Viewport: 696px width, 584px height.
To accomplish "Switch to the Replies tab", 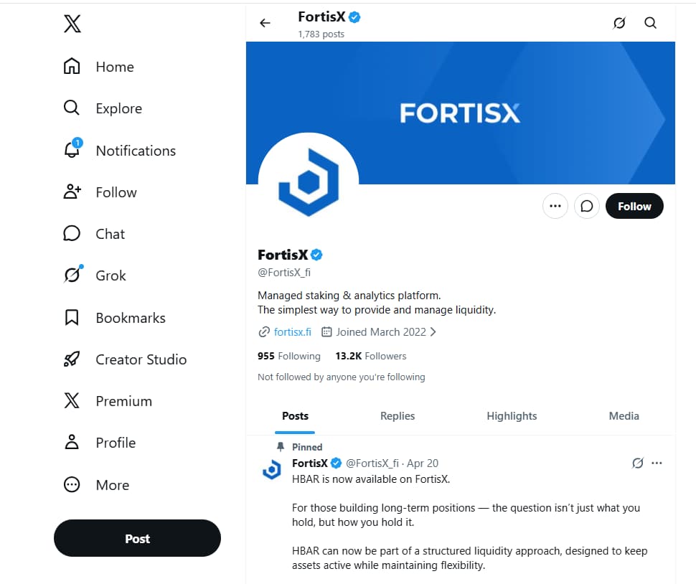I will point(398,416).
